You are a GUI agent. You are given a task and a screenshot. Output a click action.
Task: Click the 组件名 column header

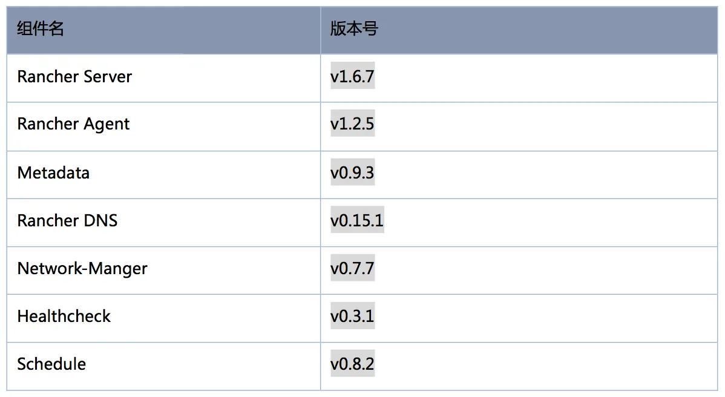(163, 30)
